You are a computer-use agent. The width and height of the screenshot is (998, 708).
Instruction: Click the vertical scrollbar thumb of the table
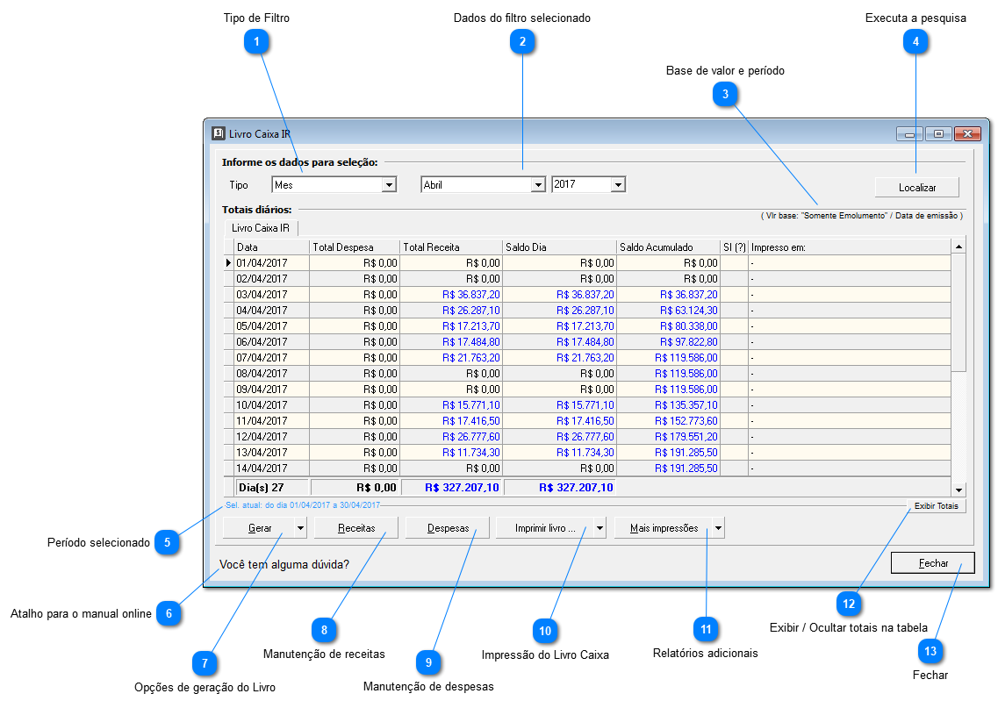tap(959, 313)
